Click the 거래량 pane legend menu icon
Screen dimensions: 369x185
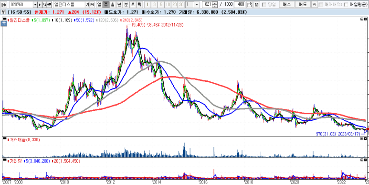[5, 160]
